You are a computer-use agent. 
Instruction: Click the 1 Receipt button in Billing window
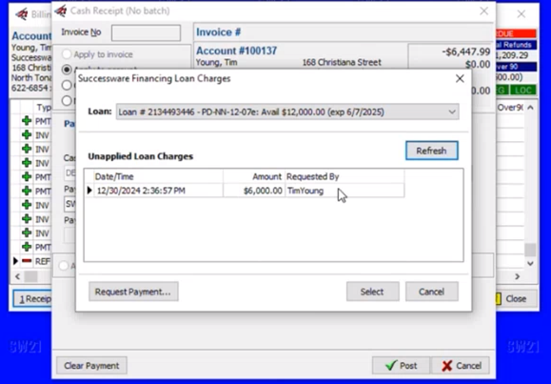(32, 299)
